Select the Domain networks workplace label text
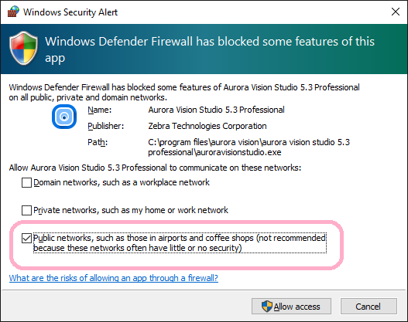 [122, 182]
